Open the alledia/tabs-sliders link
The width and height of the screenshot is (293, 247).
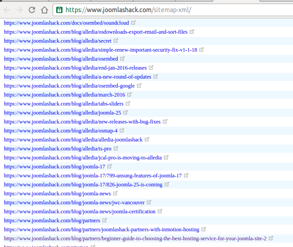(x=64, y=104)
